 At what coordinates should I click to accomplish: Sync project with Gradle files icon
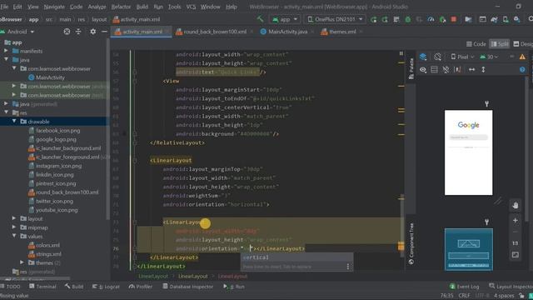click(x=494, y=19)
